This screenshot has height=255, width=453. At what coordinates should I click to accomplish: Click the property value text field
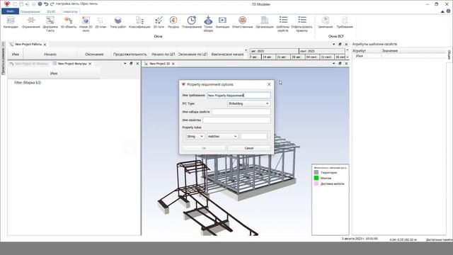(x=253, y=136)
